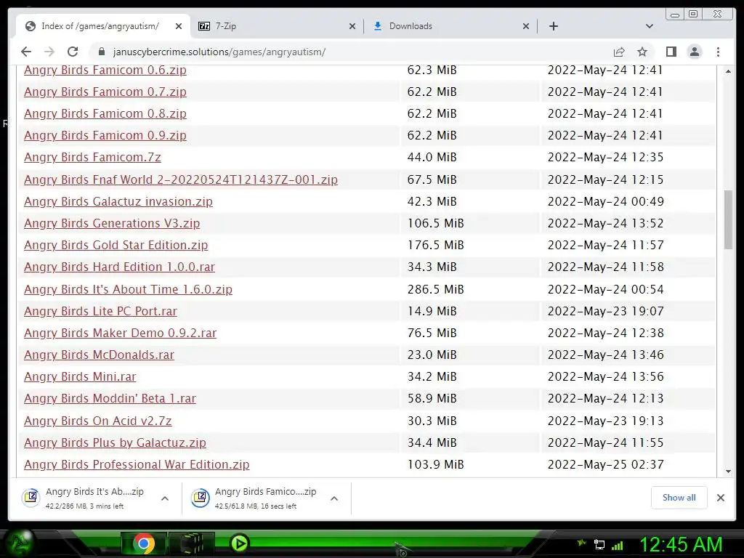Open a new tab with plus button
Screen dimensions: 744x558
pyautogui.click(x=553, y=26)
